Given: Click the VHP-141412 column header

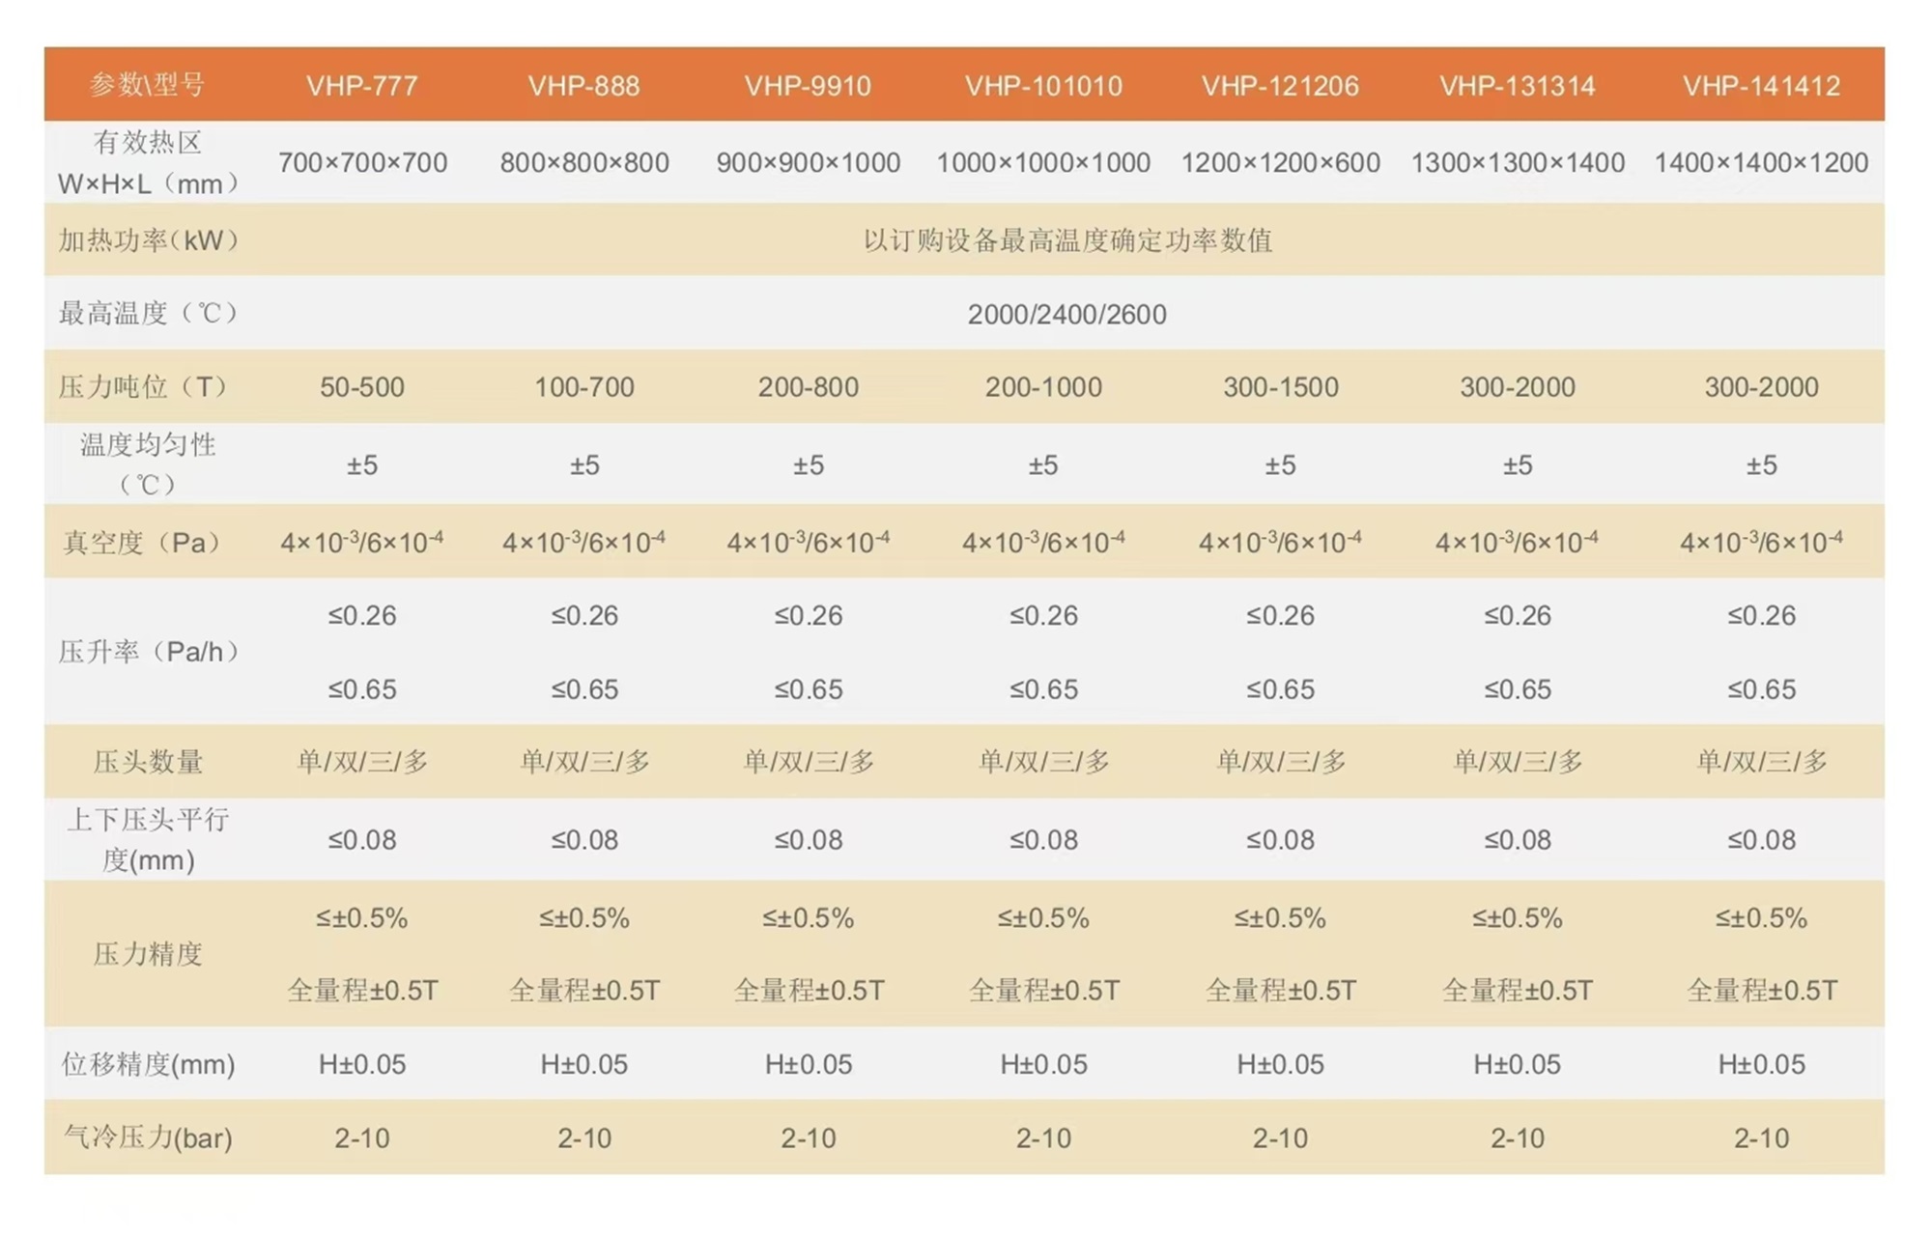Looking at the screenshot, I should click(1761, 86).
